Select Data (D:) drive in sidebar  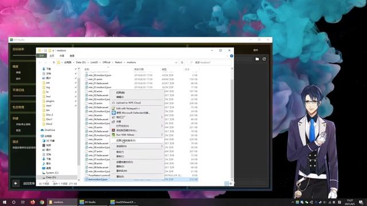[49, 177]
